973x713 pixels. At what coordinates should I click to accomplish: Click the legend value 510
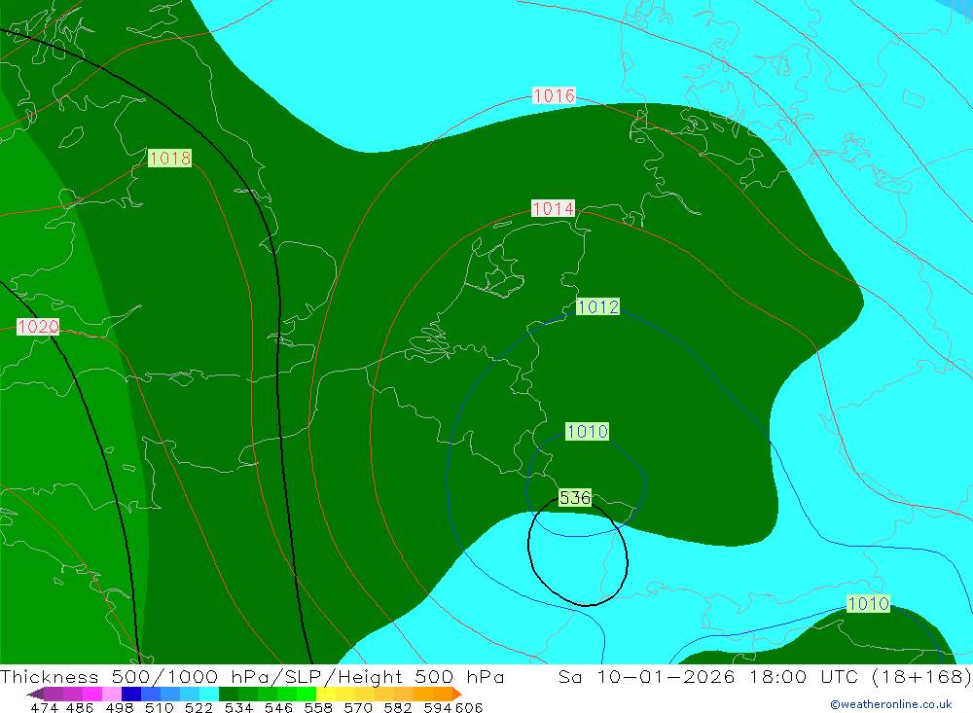click(x=159, y=707)
